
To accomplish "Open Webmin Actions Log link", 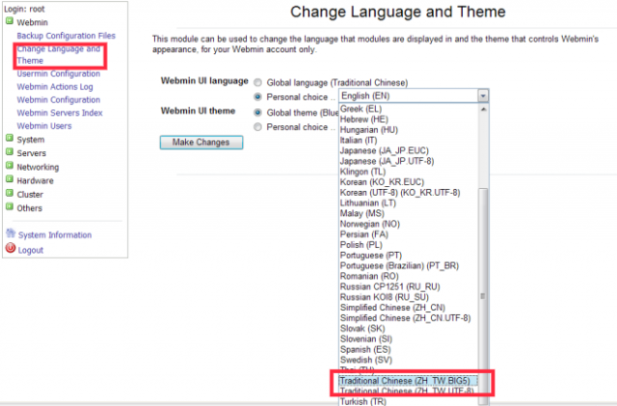I will (55, 87).
